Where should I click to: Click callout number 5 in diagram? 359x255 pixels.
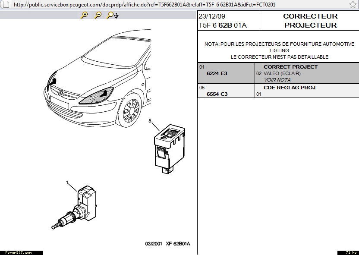[150, 121]
